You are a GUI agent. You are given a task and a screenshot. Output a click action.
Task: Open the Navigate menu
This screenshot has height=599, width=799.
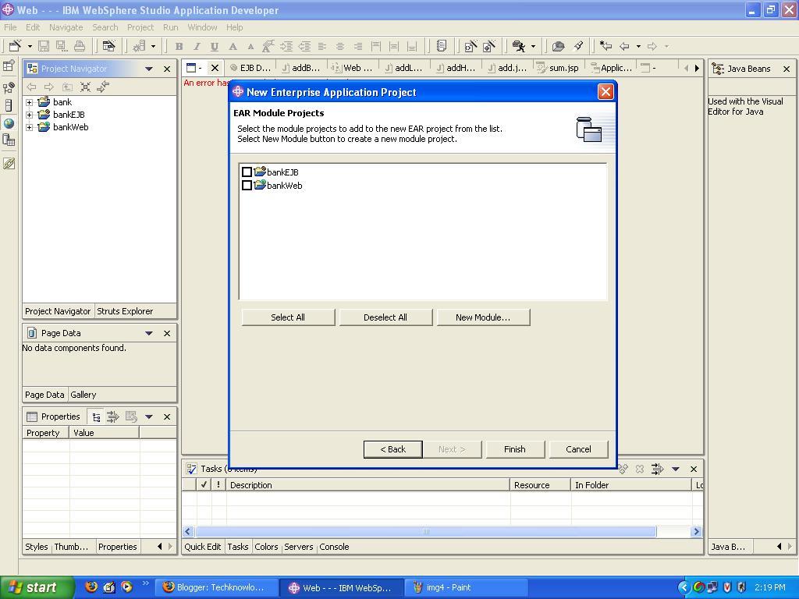[x=66, y=27]
